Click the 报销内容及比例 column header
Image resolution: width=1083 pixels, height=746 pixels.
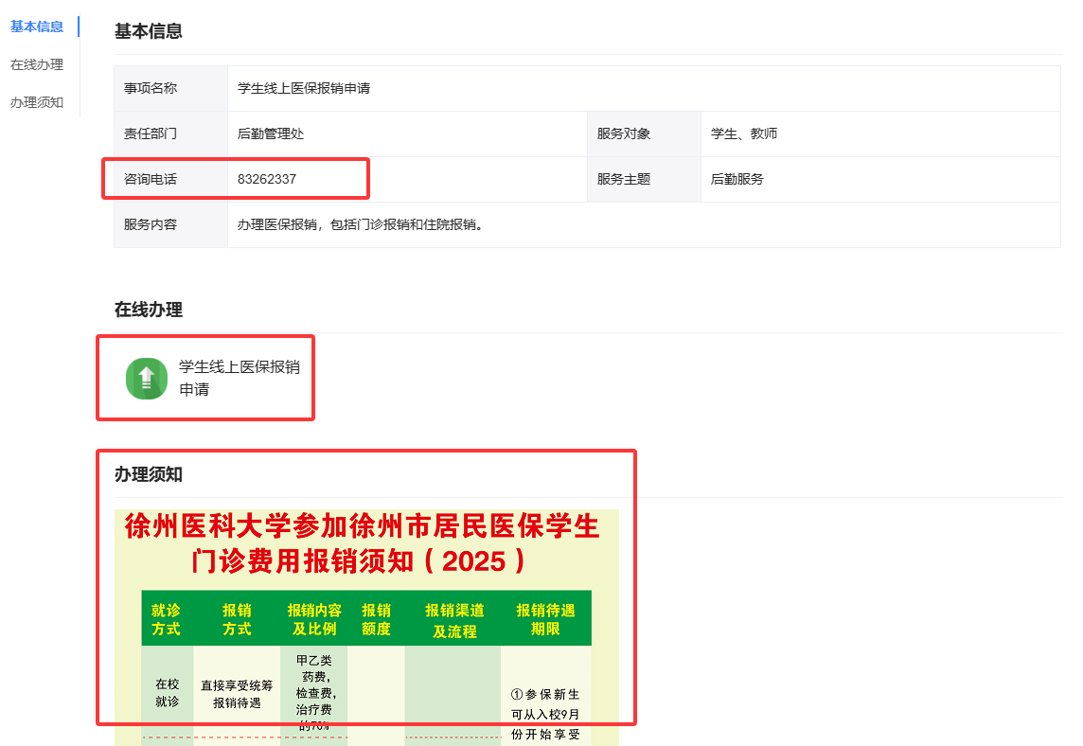314,619
